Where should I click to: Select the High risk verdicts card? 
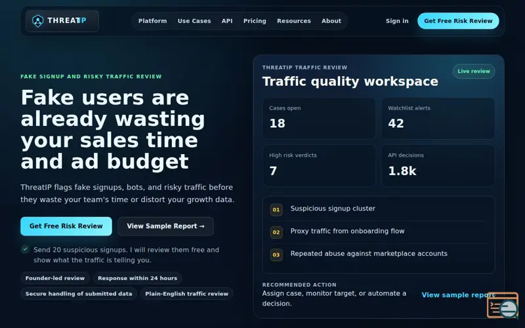click(319, 166)
